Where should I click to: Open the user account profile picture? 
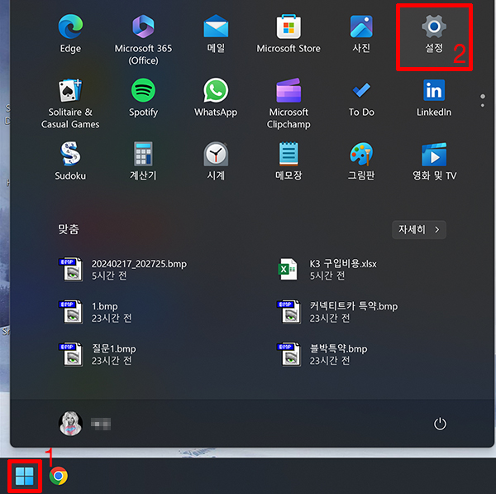pyautogui.click(x=70, y=424)
